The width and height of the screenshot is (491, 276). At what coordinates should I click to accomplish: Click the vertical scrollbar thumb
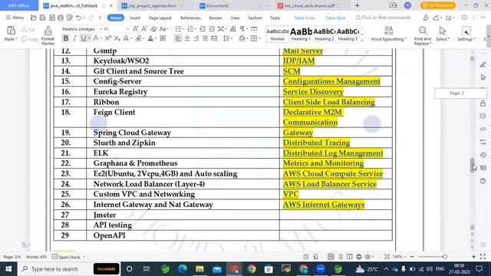[x=473, y=165]
